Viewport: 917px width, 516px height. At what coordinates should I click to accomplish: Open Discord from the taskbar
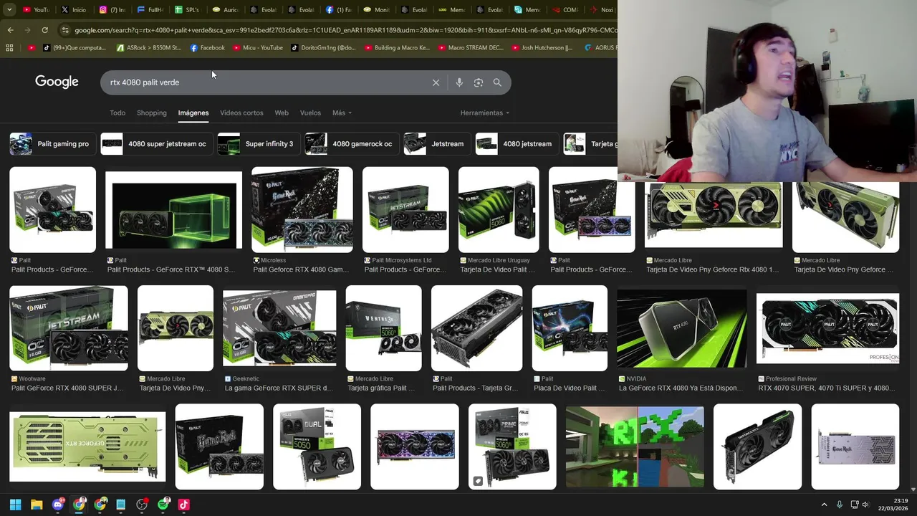coord(58,505)
